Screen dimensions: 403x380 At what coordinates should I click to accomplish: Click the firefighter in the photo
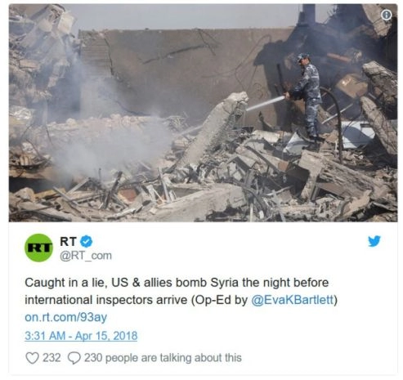[308, 96]
